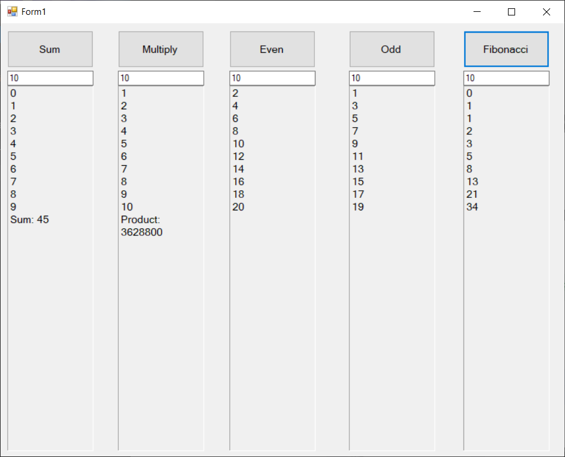The width and height of the screenshot is (565, 457).
Task: Click value 34 in the Fibonacci list
Action: coord(472,207)
